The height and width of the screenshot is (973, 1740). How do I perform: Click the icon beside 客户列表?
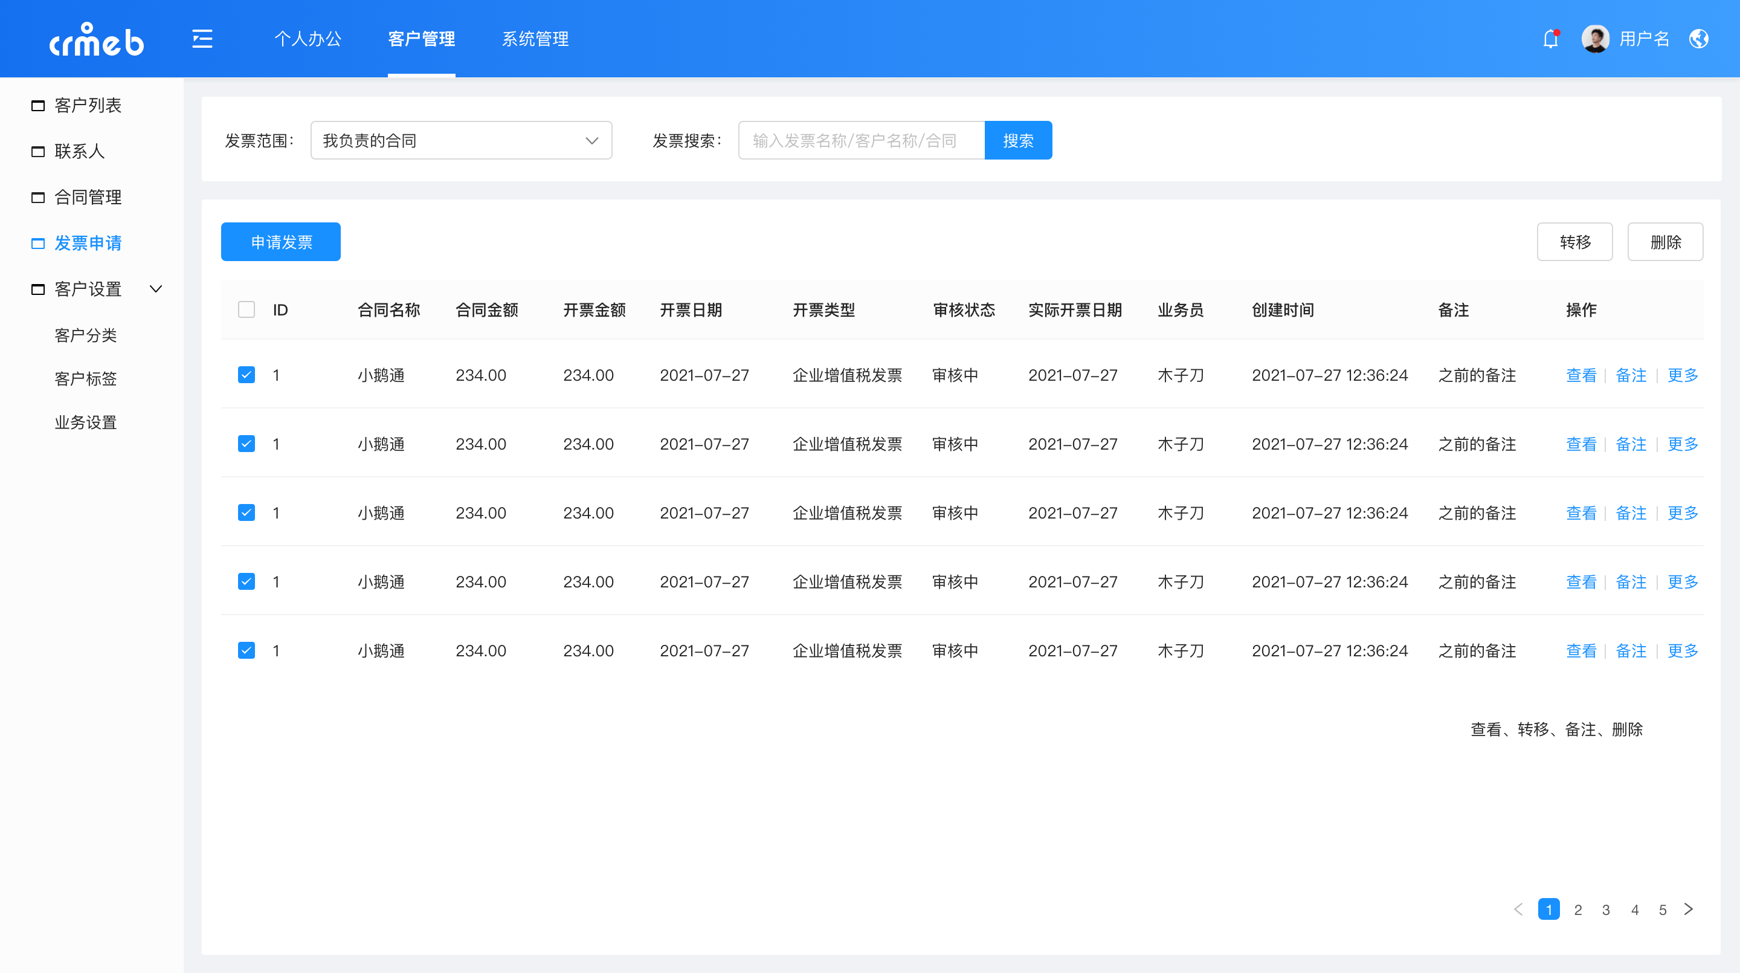(x=38, y=105)
